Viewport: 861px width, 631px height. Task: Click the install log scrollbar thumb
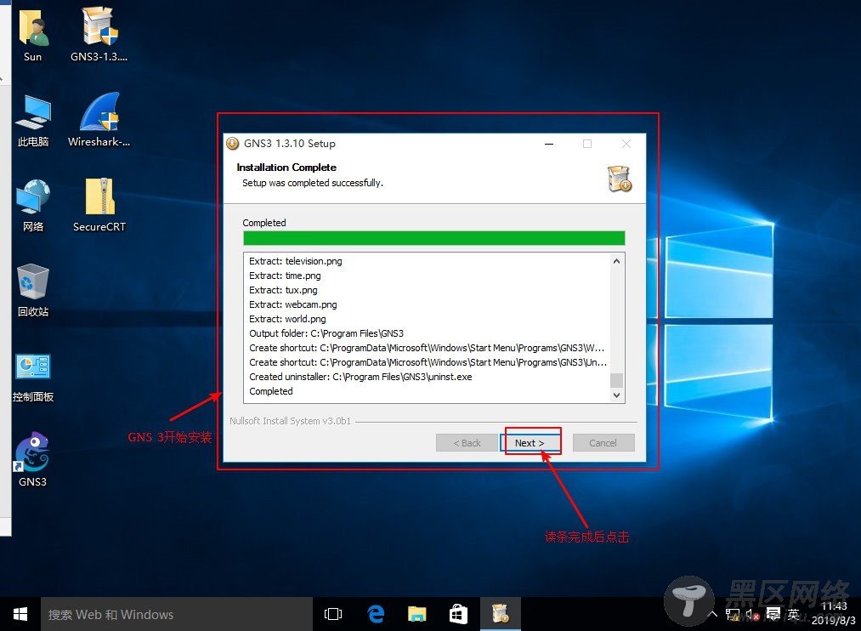point(617,380)
